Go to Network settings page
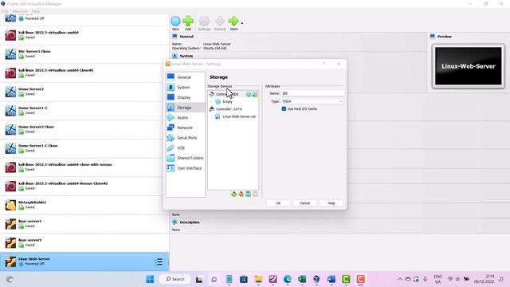The image size is (510, 287). point(186,128)
